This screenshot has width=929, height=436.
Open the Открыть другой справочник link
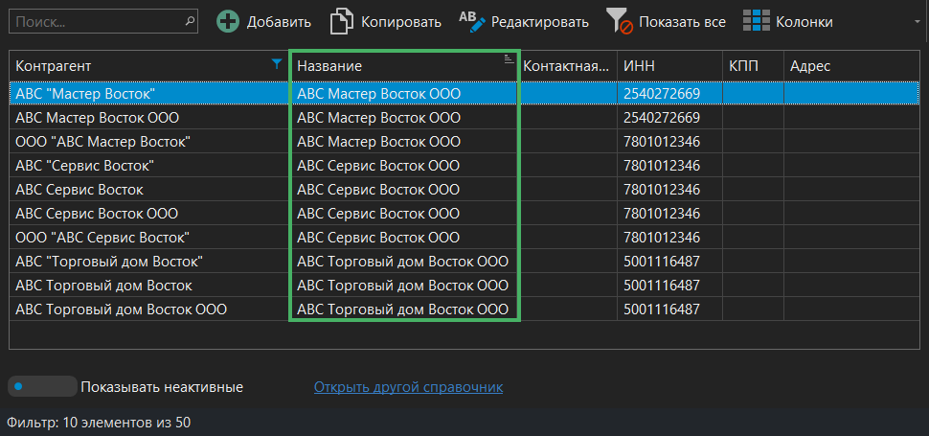[x=408, y=387]
